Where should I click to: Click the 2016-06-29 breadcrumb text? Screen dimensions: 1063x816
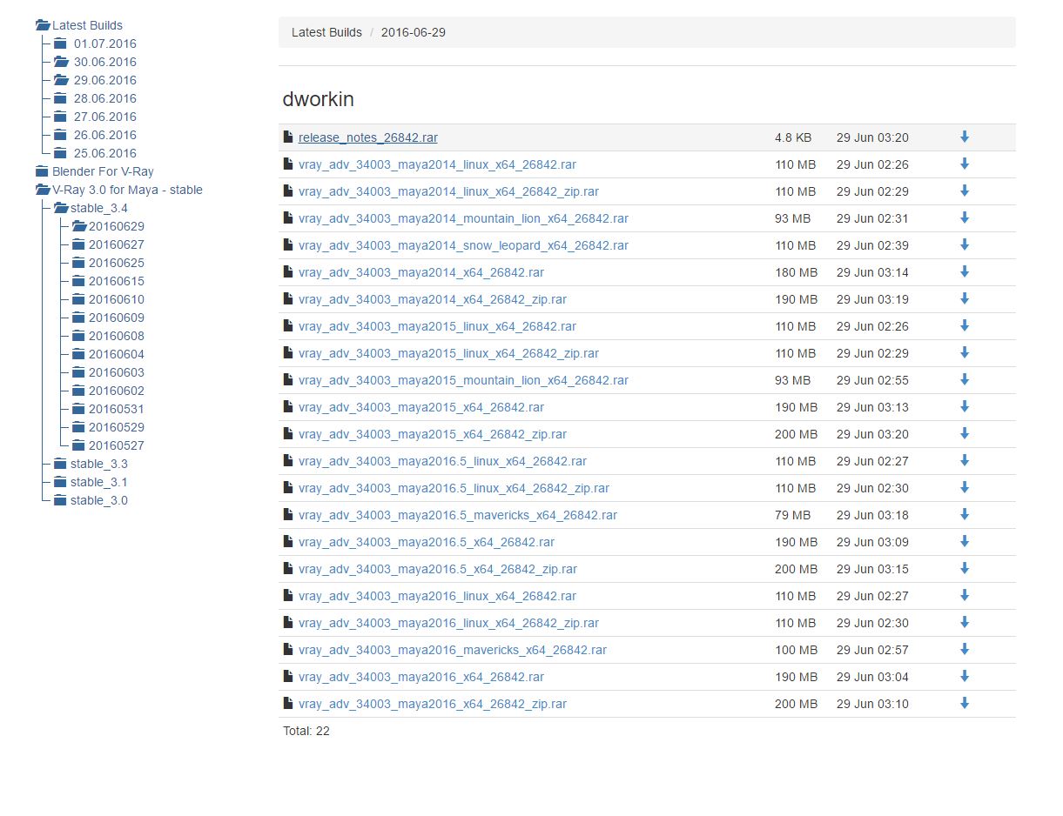[x=414, y=32]
